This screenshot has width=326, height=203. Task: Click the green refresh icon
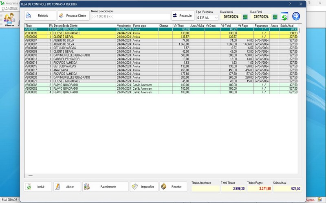click(x=284, y=17)
